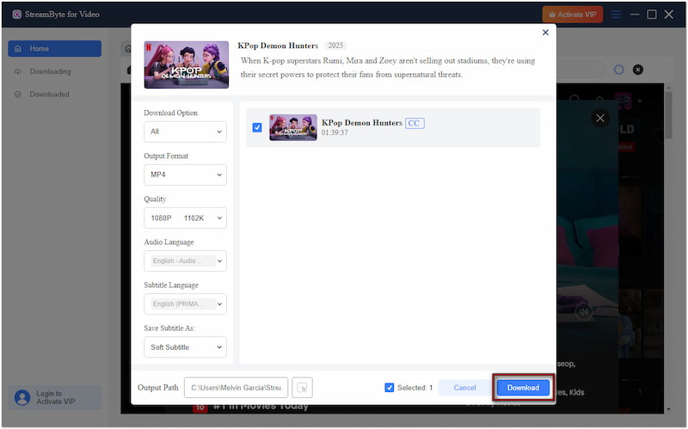688x429 pixels.
Task: Click the StreamByte app logo icon
Action: pyautogui.click(x=16, y=14)
